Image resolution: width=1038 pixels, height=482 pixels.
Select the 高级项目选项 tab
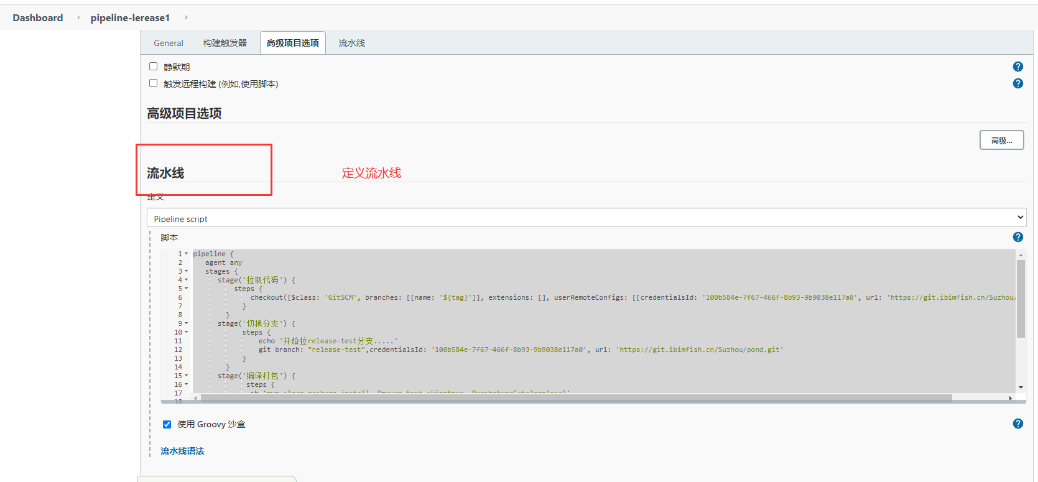tap(293, 43)
